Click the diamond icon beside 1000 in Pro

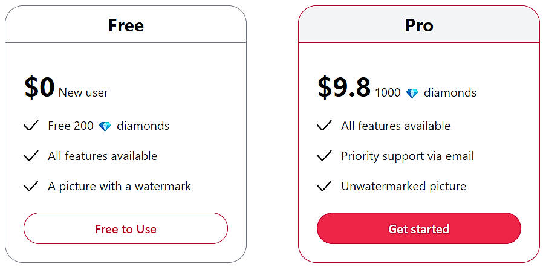[x=412, y=93]
